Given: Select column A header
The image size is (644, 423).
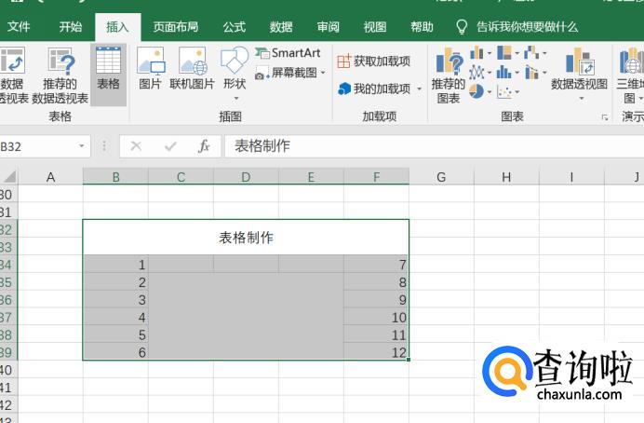Looking at the screenshot, I should click(50, 177).
